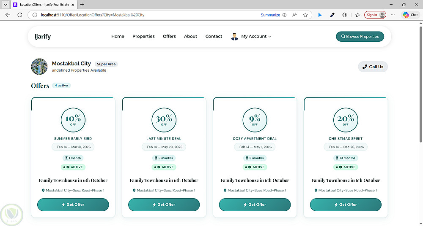Click the 10% OFF circle

point(73,120)
